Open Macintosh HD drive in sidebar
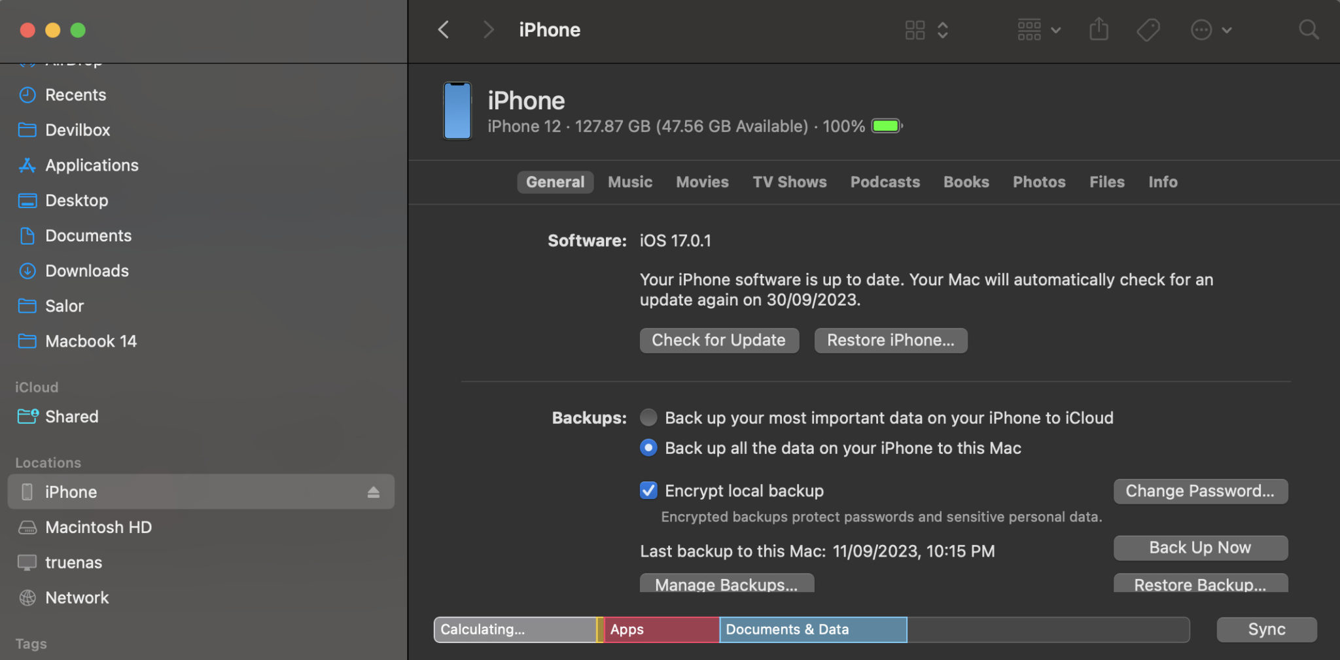1340x660 pixels. 98,527
